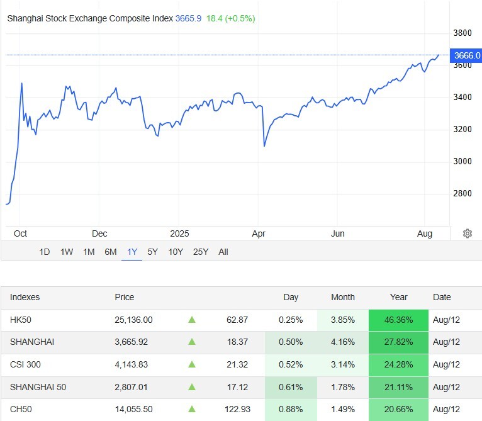Select the 1D time range

45,252
